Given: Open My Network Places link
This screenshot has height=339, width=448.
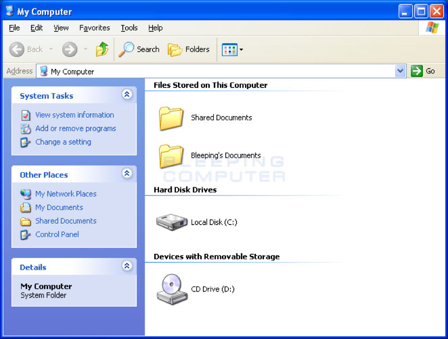Looking at the screenshot, I should tap(65, 194).
